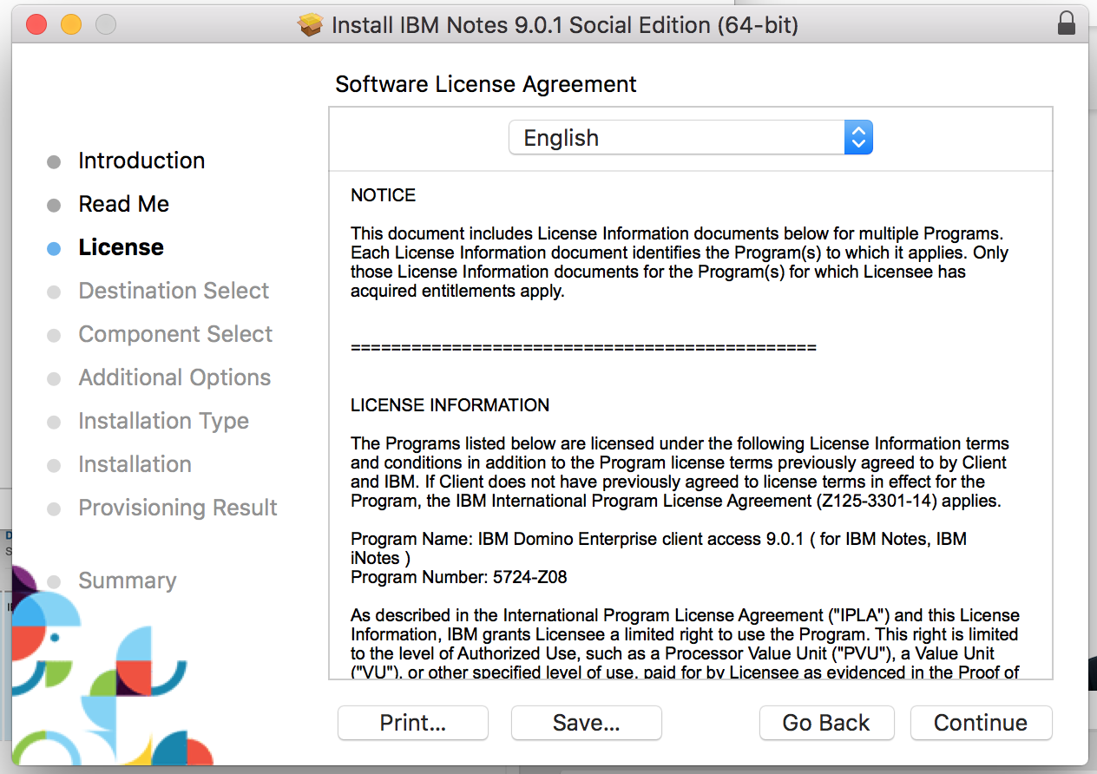Click the Additional Options step
The height and width of the screenshot is (774, 1097).
coord(174,377)
